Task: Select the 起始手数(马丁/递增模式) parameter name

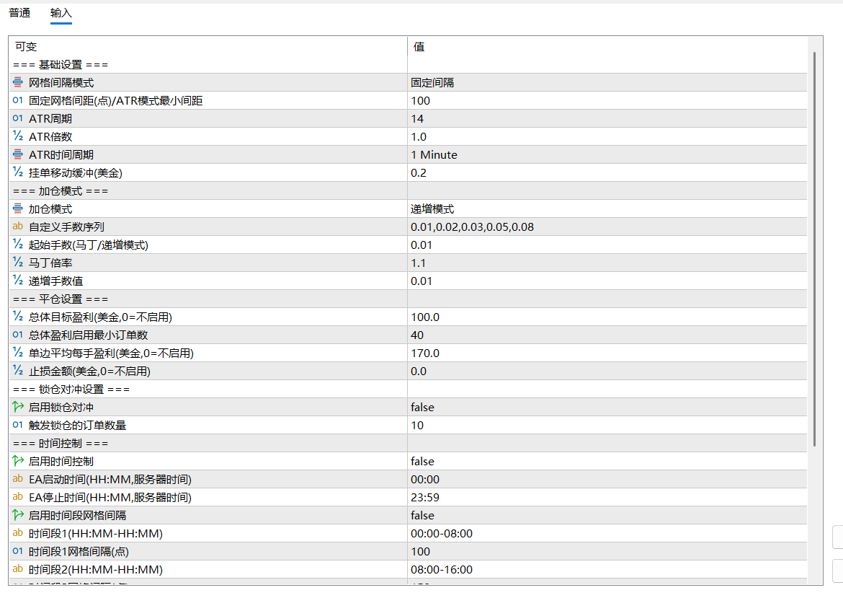Action: click(88, 245)
